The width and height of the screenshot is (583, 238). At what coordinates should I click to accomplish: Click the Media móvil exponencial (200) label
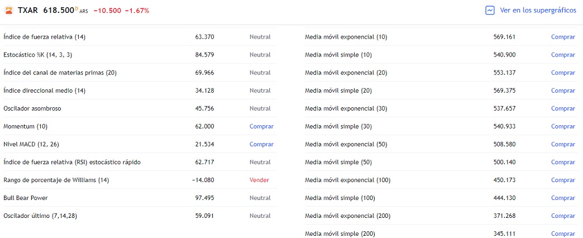tap(347, 216)
